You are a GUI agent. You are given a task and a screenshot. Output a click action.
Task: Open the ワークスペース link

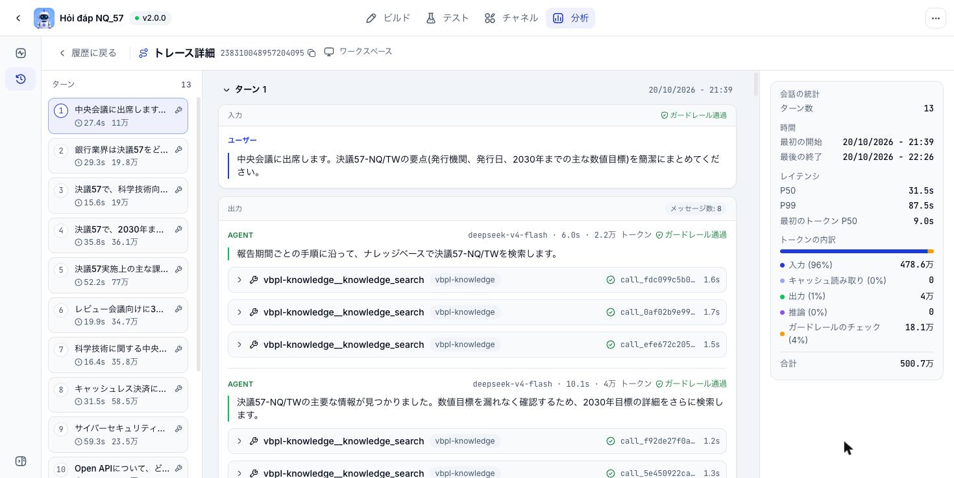pos(358,52)
